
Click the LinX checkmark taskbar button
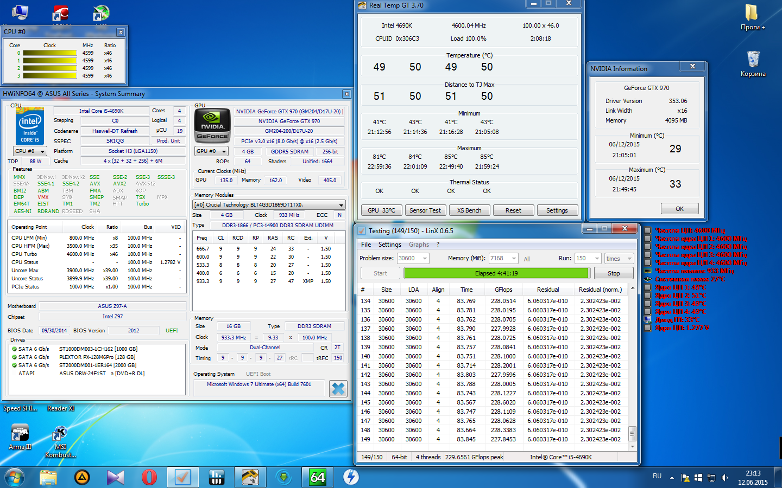pyautogui.click(x=182, y=477)
